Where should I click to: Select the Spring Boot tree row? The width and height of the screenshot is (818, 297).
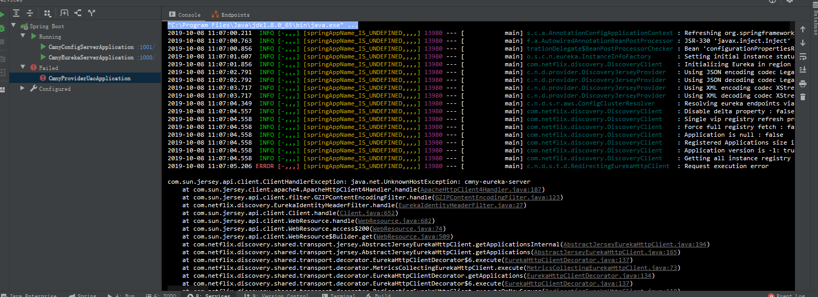(x=85, y=26)
